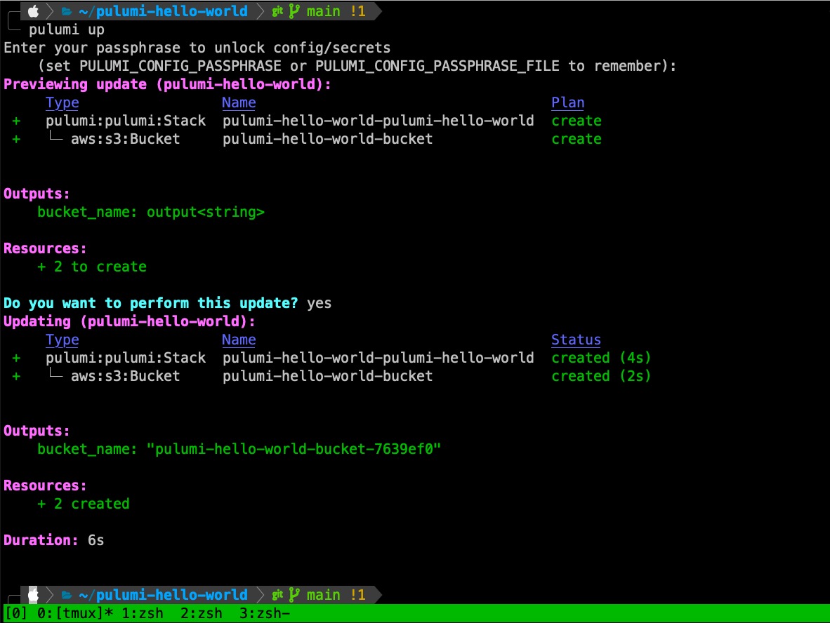Click "aws:s3:Bucket" in the preview table

click(126, 139)
